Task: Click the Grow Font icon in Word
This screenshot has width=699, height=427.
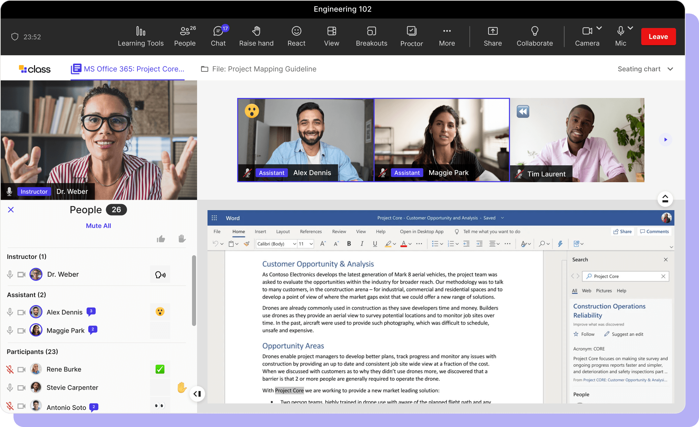Action: click(323, 243)
